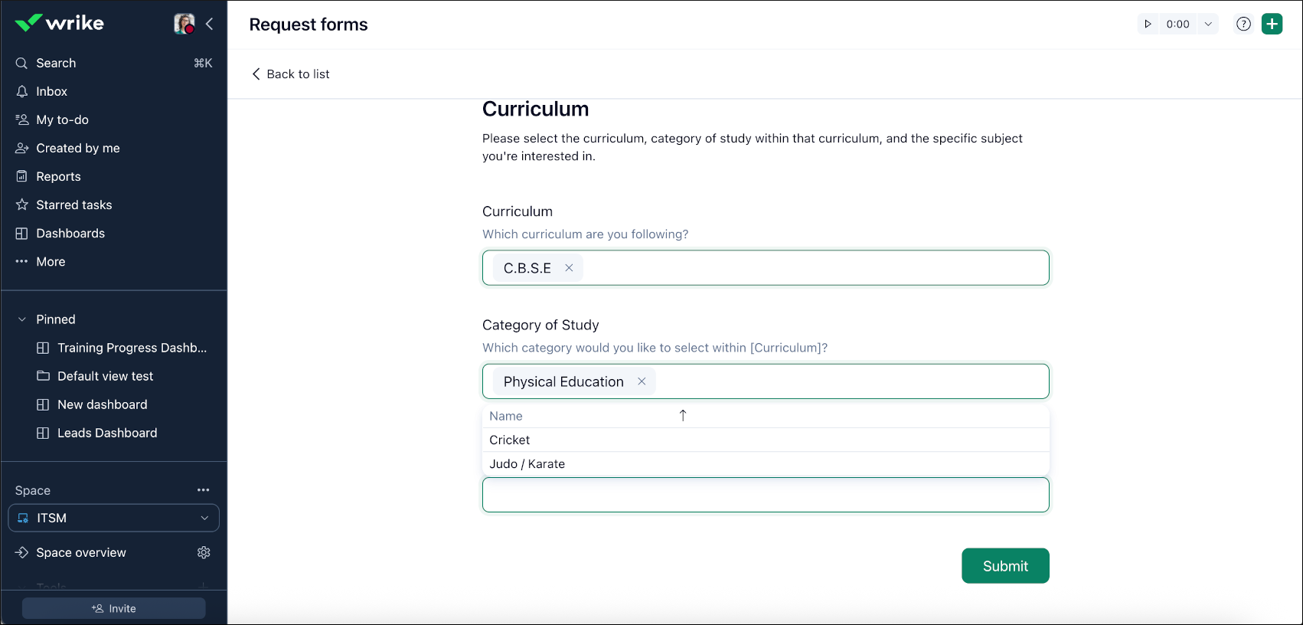Remove the Physical Education selection

pyautogui.click(x=642, y=381)
